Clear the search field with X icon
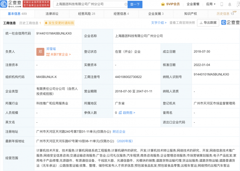Viewport: 240px width, 171px height. (126, 4)
